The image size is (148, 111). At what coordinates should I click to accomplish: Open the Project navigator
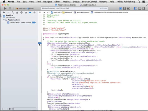(4, 12)
